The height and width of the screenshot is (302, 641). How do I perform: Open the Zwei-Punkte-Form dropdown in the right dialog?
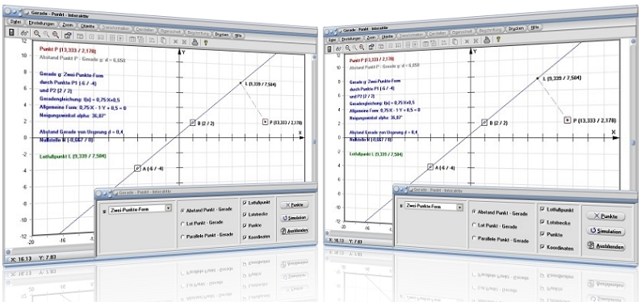(x=460, y=208)
